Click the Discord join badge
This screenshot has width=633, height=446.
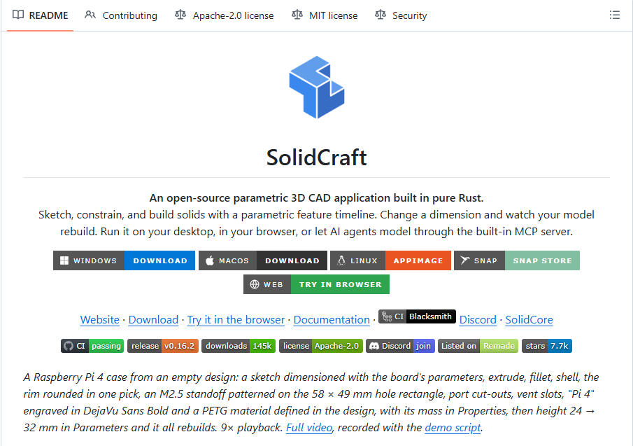400,346
